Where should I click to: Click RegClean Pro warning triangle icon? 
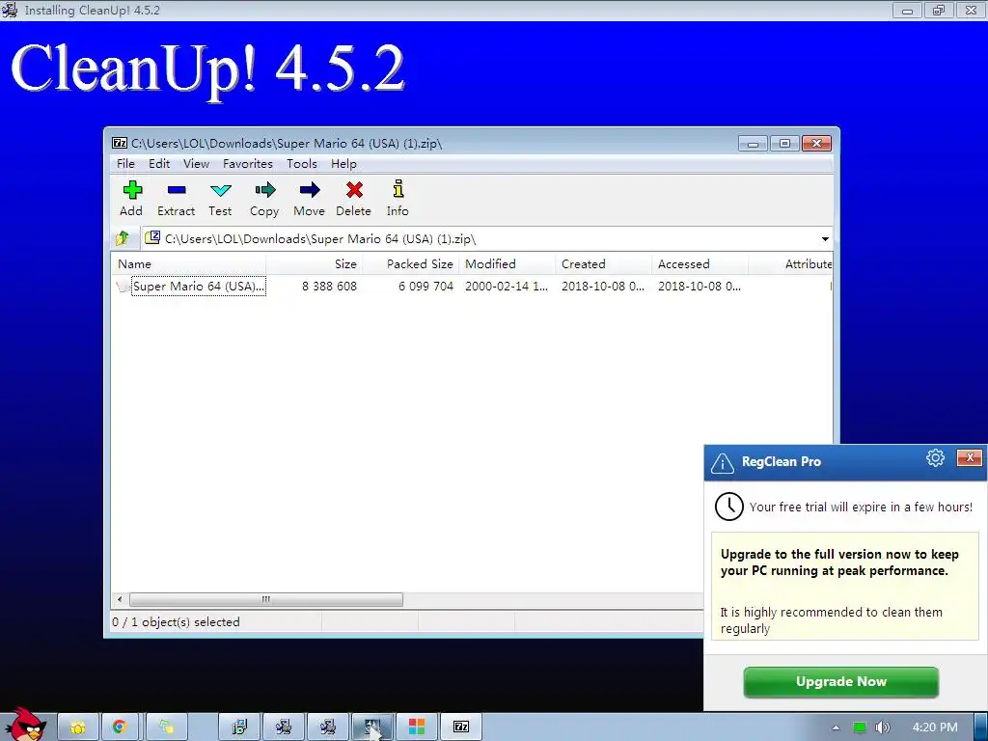722,463
